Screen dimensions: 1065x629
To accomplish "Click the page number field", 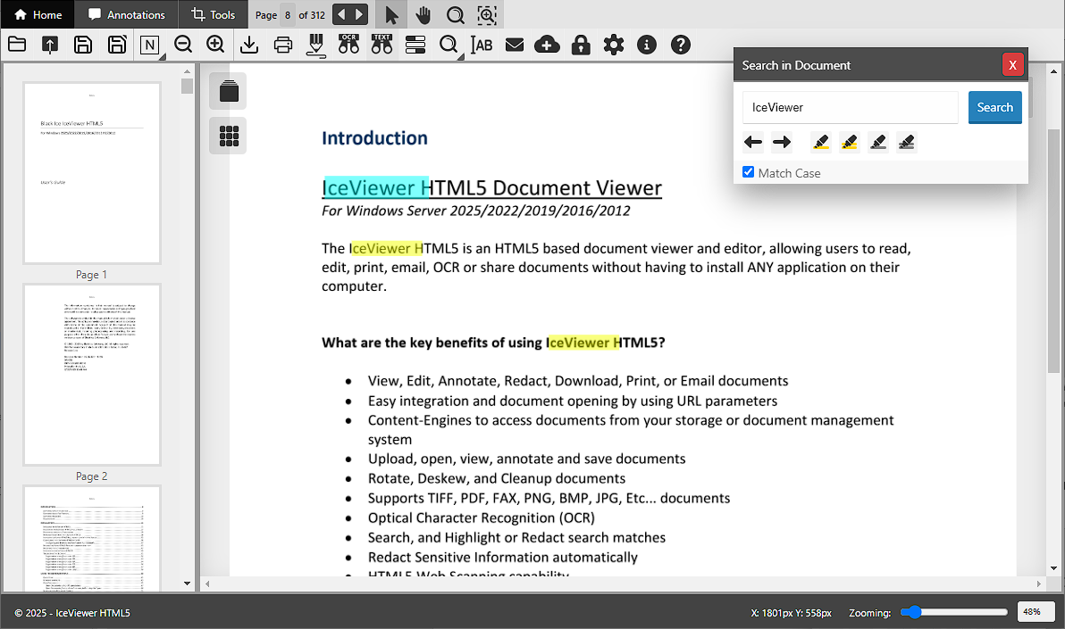I will click(288, 15).
